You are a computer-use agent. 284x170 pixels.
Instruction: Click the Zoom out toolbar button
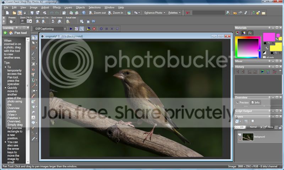[x=97, y=13]
